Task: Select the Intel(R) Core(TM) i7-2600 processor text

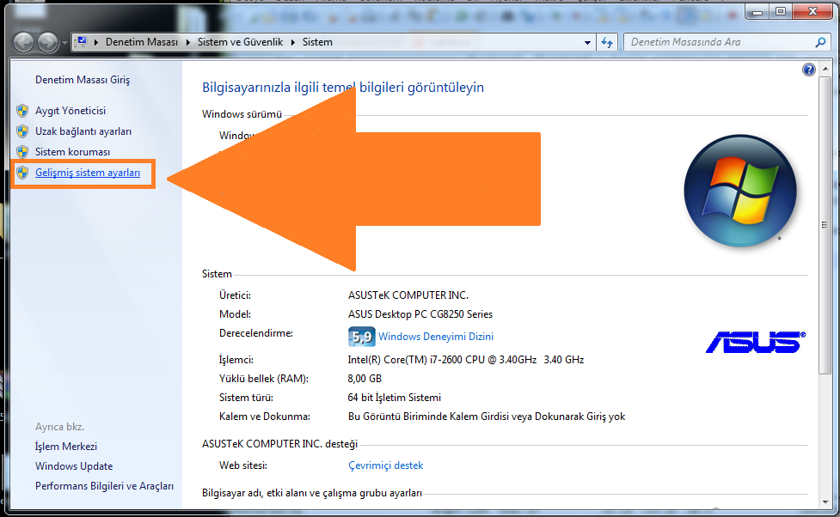Action: point(465,360)
